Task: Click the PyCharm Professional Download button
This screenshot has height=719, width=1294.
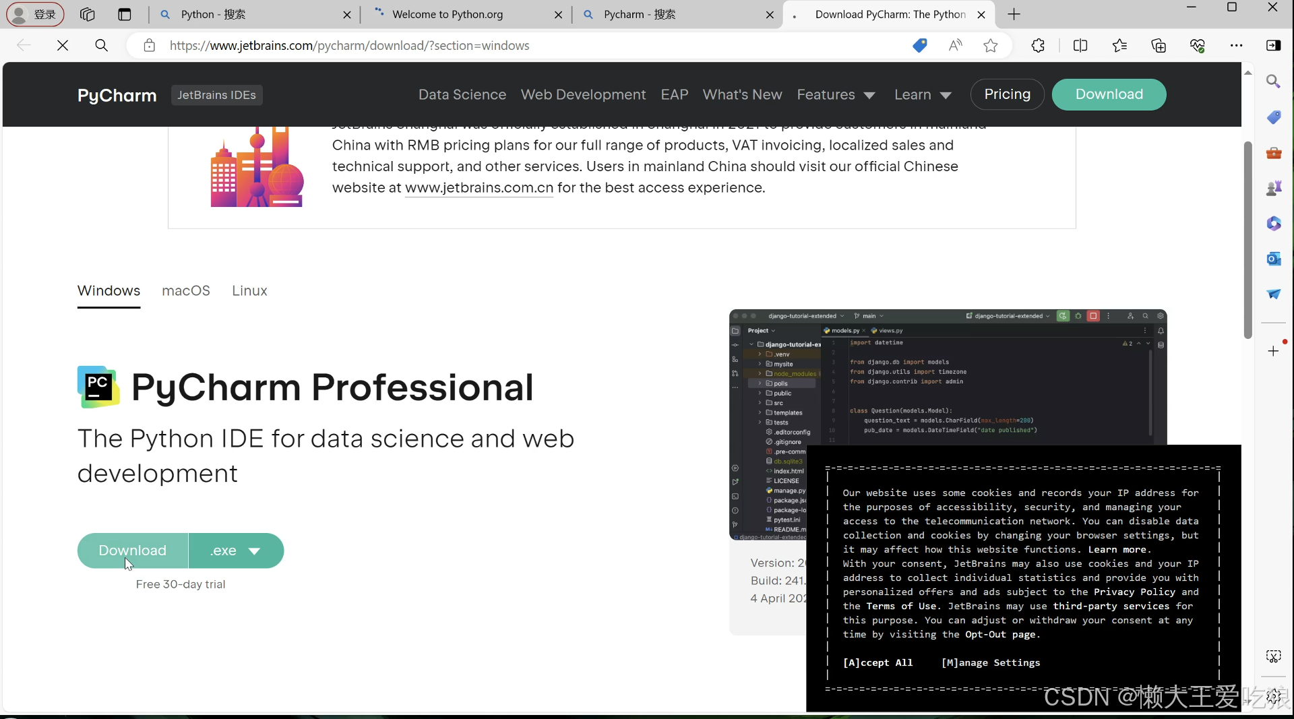Action: (133, 551)
